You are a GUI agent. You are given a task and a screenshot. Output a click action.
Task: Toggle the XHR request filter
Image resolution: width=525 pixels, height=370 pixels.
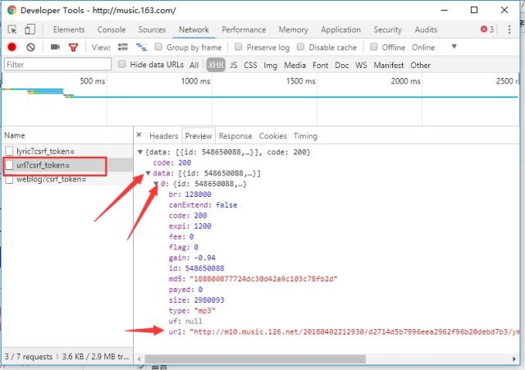click(x=216, y=65)
